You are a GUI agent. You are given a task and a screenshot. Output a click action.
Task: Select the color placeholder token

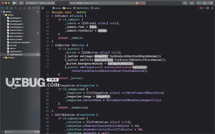point(102,31)
